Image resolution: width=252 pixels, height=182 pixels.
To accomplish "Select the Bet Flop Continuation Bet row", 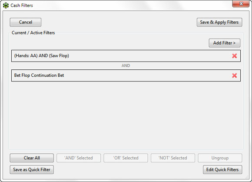I will pos(126,75).
